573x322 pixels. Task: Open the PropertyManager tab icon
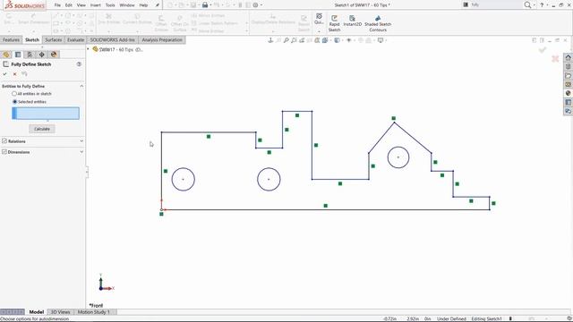18,55
